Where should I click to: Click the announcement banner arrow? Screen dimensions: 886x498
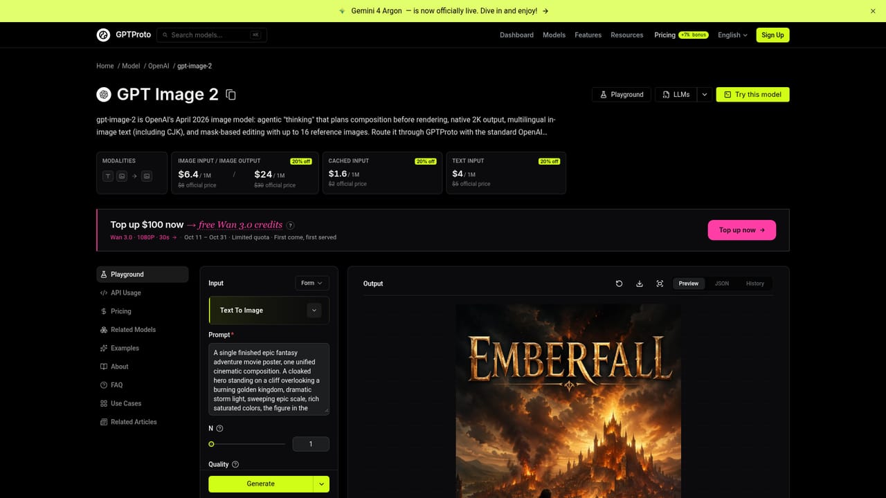pos(545,11)
